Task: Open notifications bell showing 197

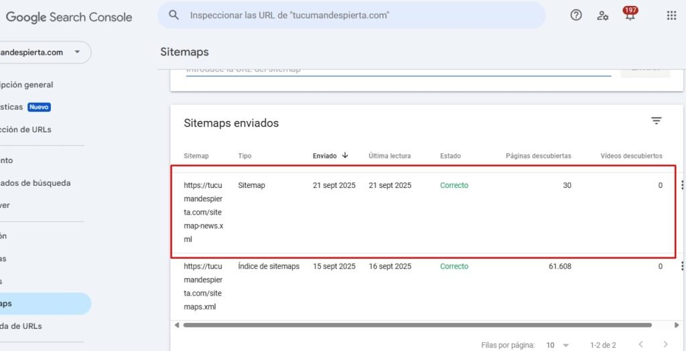Action: click(630, 15)
